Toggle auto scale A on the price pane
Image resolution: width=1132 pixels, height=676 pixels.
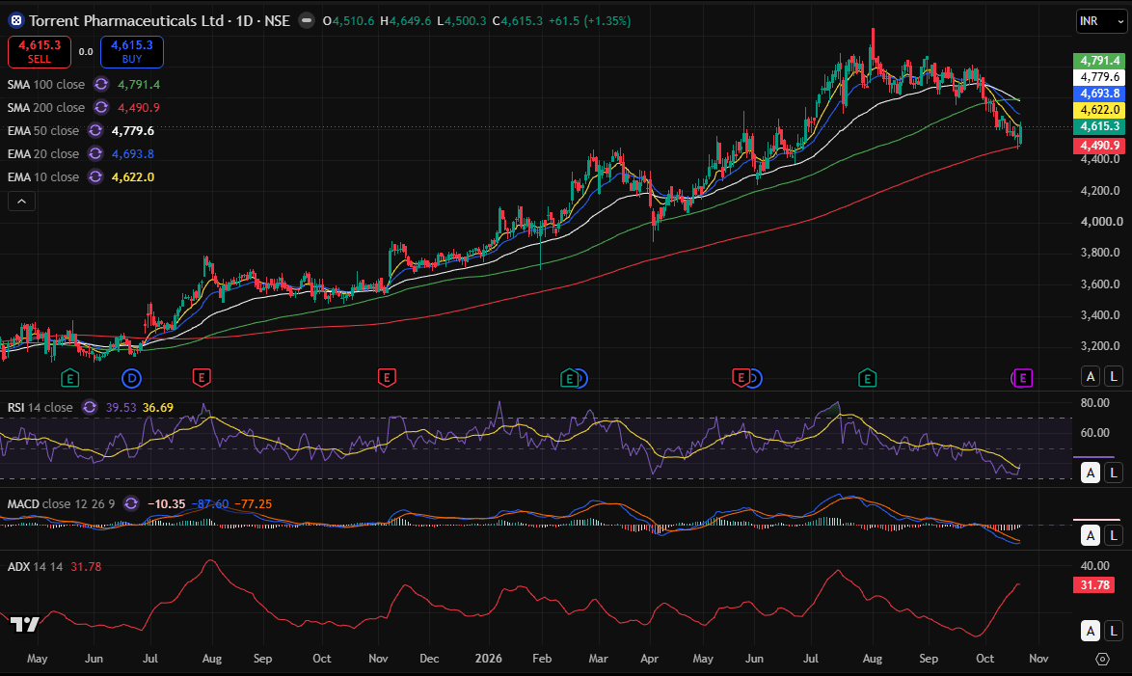click(1091, 376)
